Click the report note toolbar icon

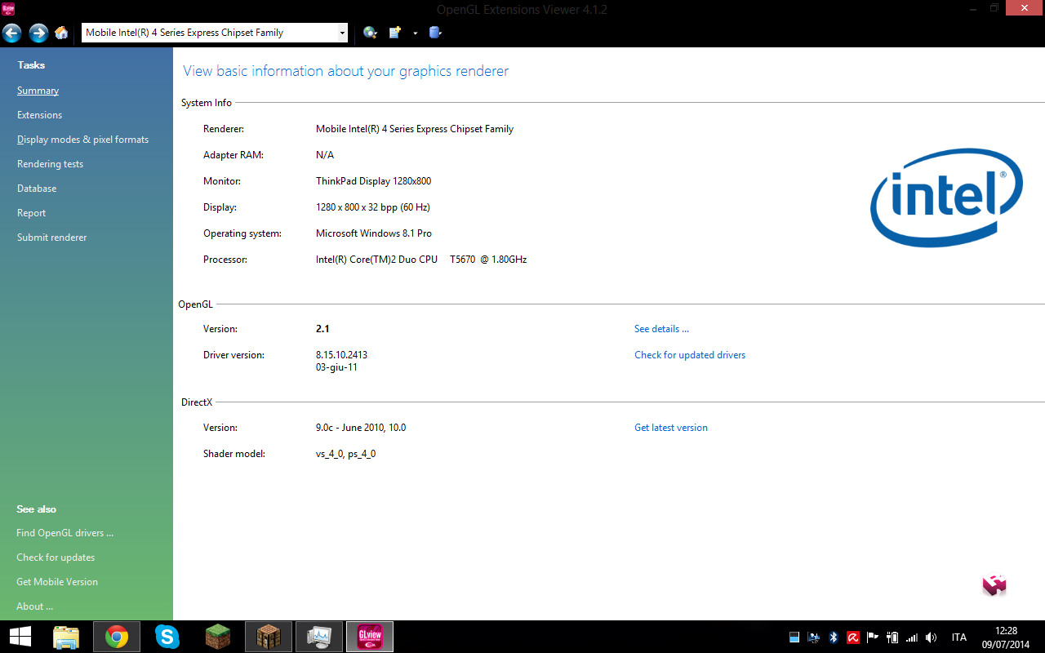pos(396,33)
